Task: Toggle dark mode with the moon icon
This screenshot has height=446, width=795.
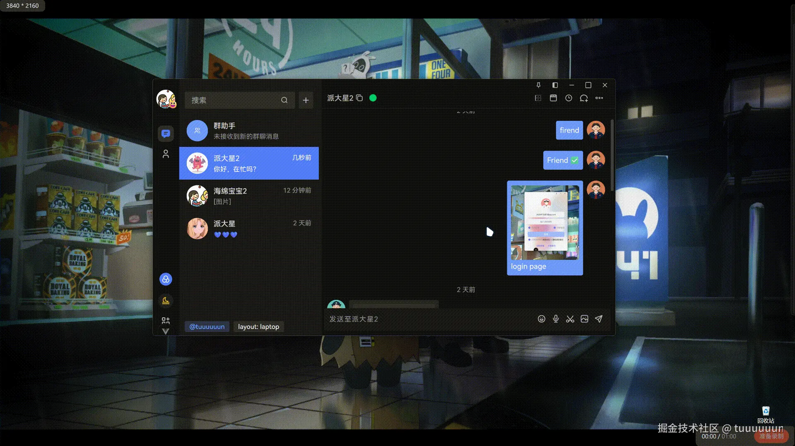Action: pos(166,301)
